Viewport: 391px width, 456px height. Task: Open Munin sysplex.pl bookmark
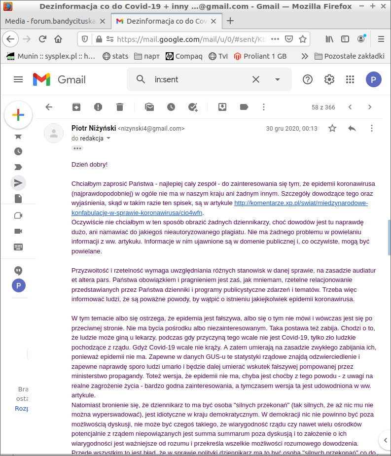(51, 56)
